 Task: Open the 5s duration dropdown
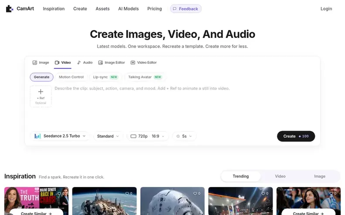[x=184, y=136]
